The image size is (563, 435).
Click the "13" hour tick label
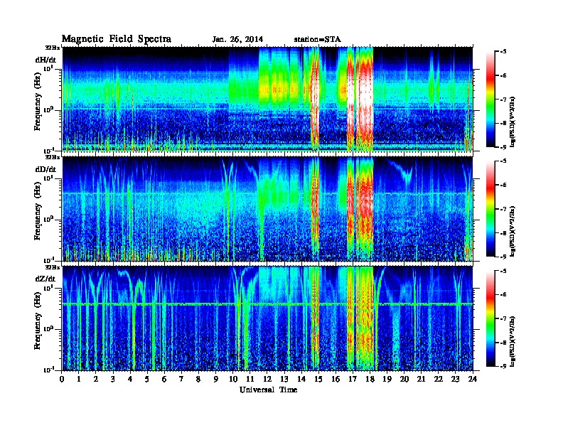(x=284, y=380)
